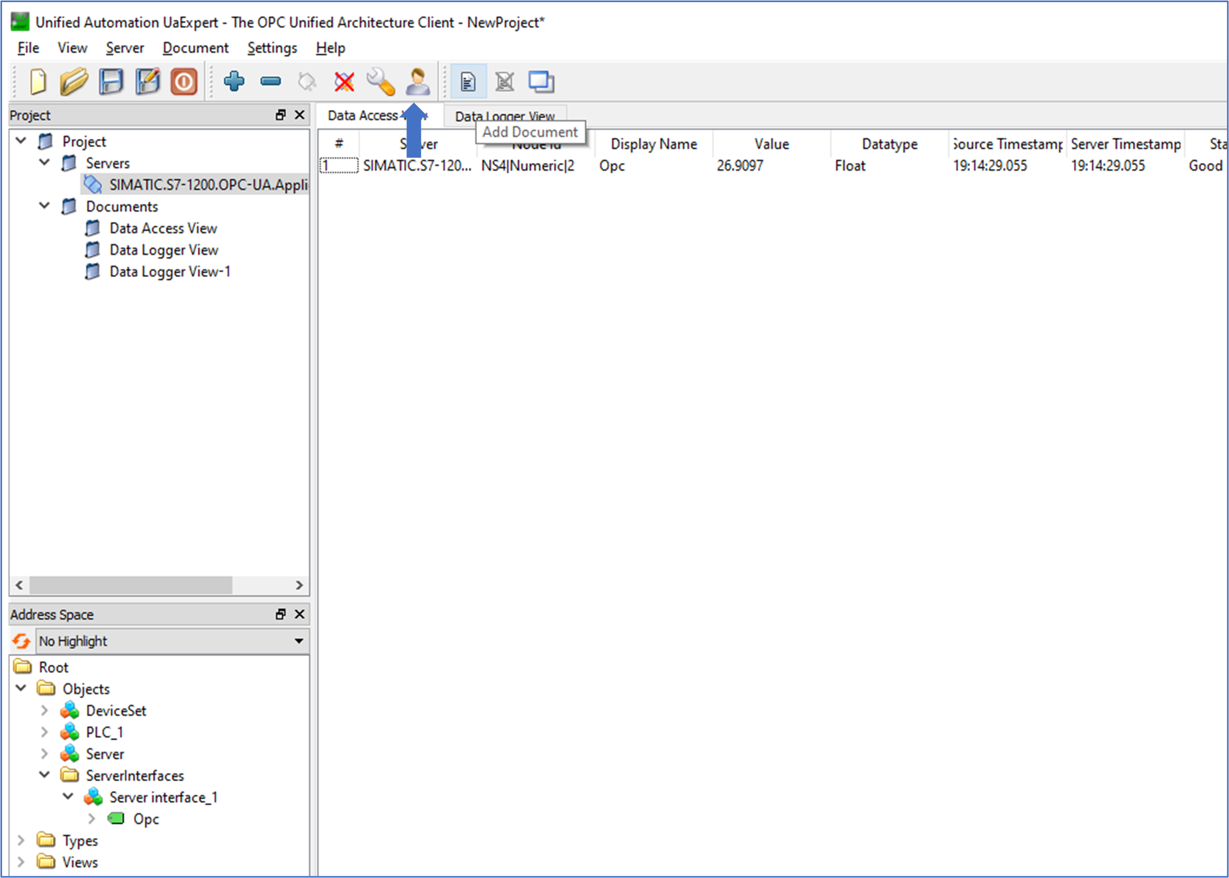The image size is (1229, 878).
Task: Click the New Project toolbar icon
Action: click(x=38, y=82)
